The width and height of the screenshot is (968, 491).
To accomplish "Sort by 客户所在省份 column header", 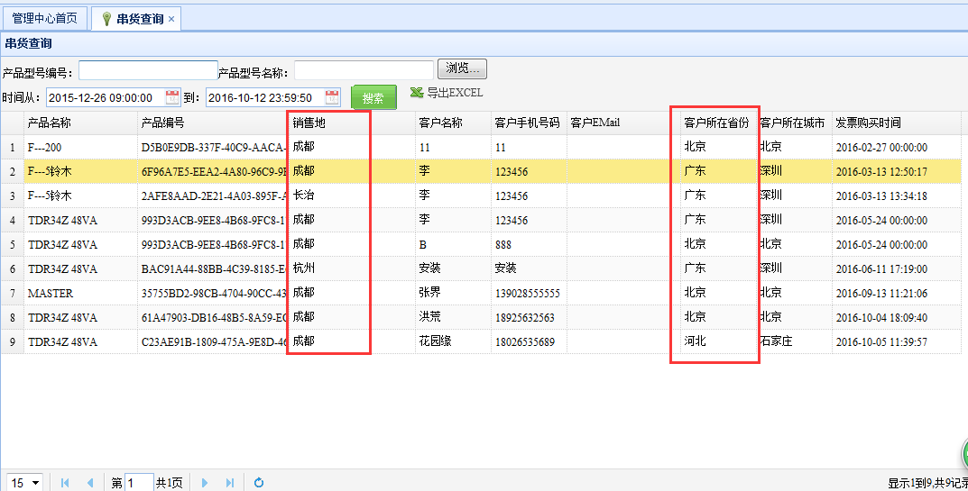I will click(715, 123).
